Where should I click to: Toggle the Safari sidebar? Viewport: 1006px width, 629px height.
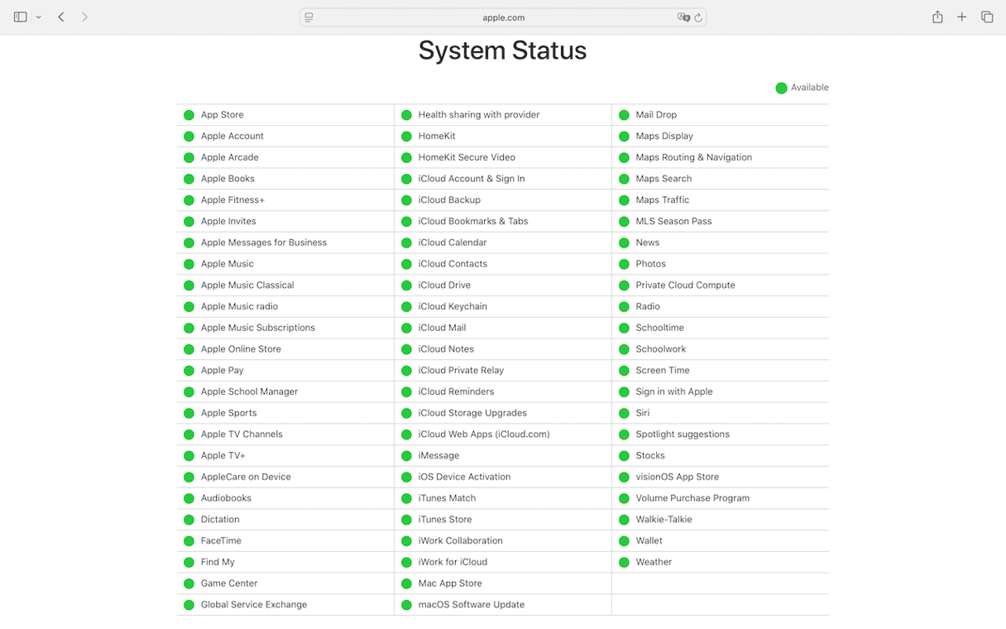click(x=21, y=17)
